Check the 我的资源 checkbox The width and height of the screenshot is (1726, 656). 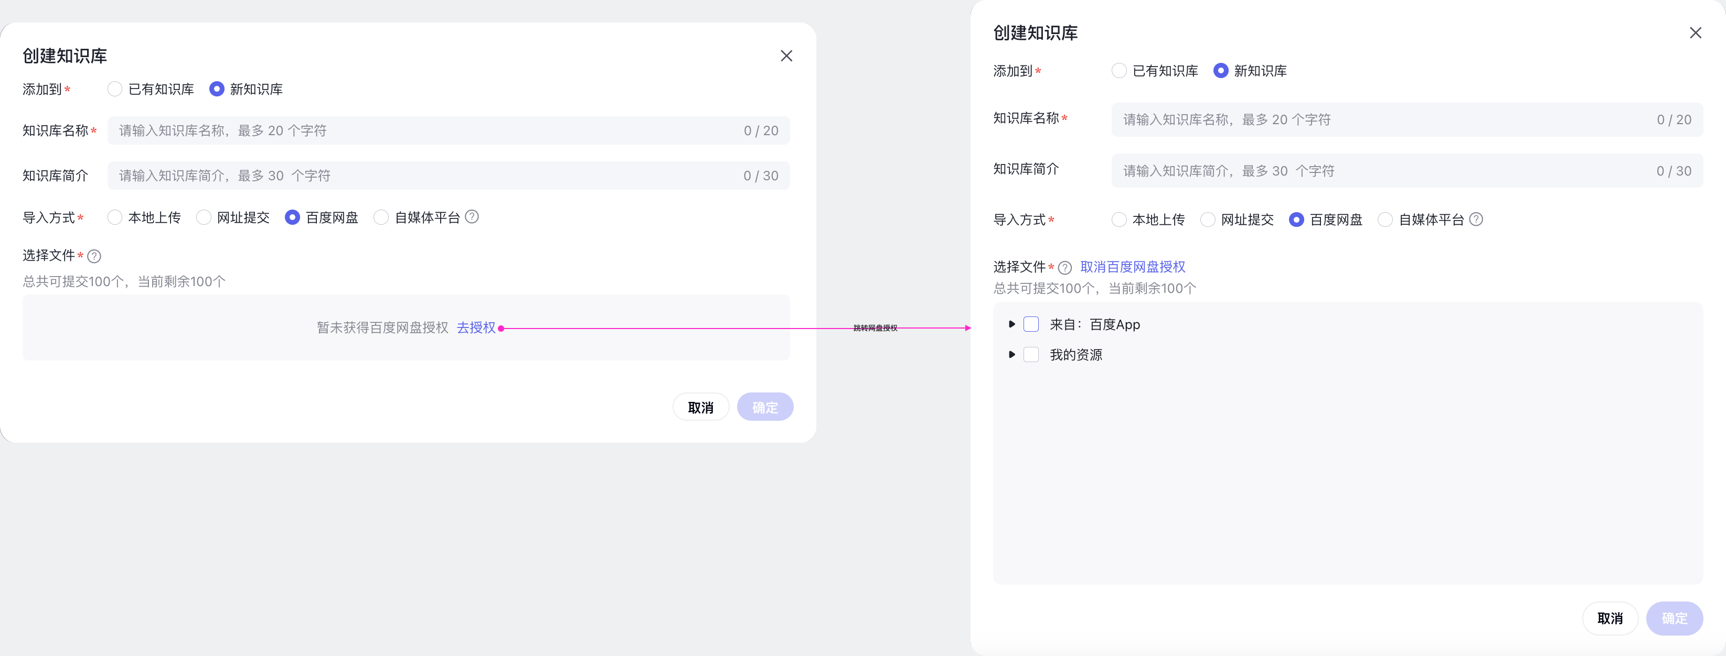point(1031,355)
